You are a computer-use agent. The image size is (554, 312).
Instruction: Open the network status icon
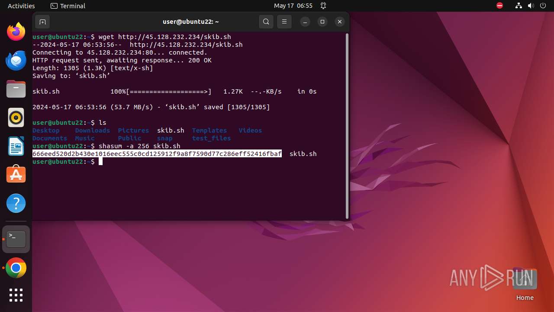[519, 6]
